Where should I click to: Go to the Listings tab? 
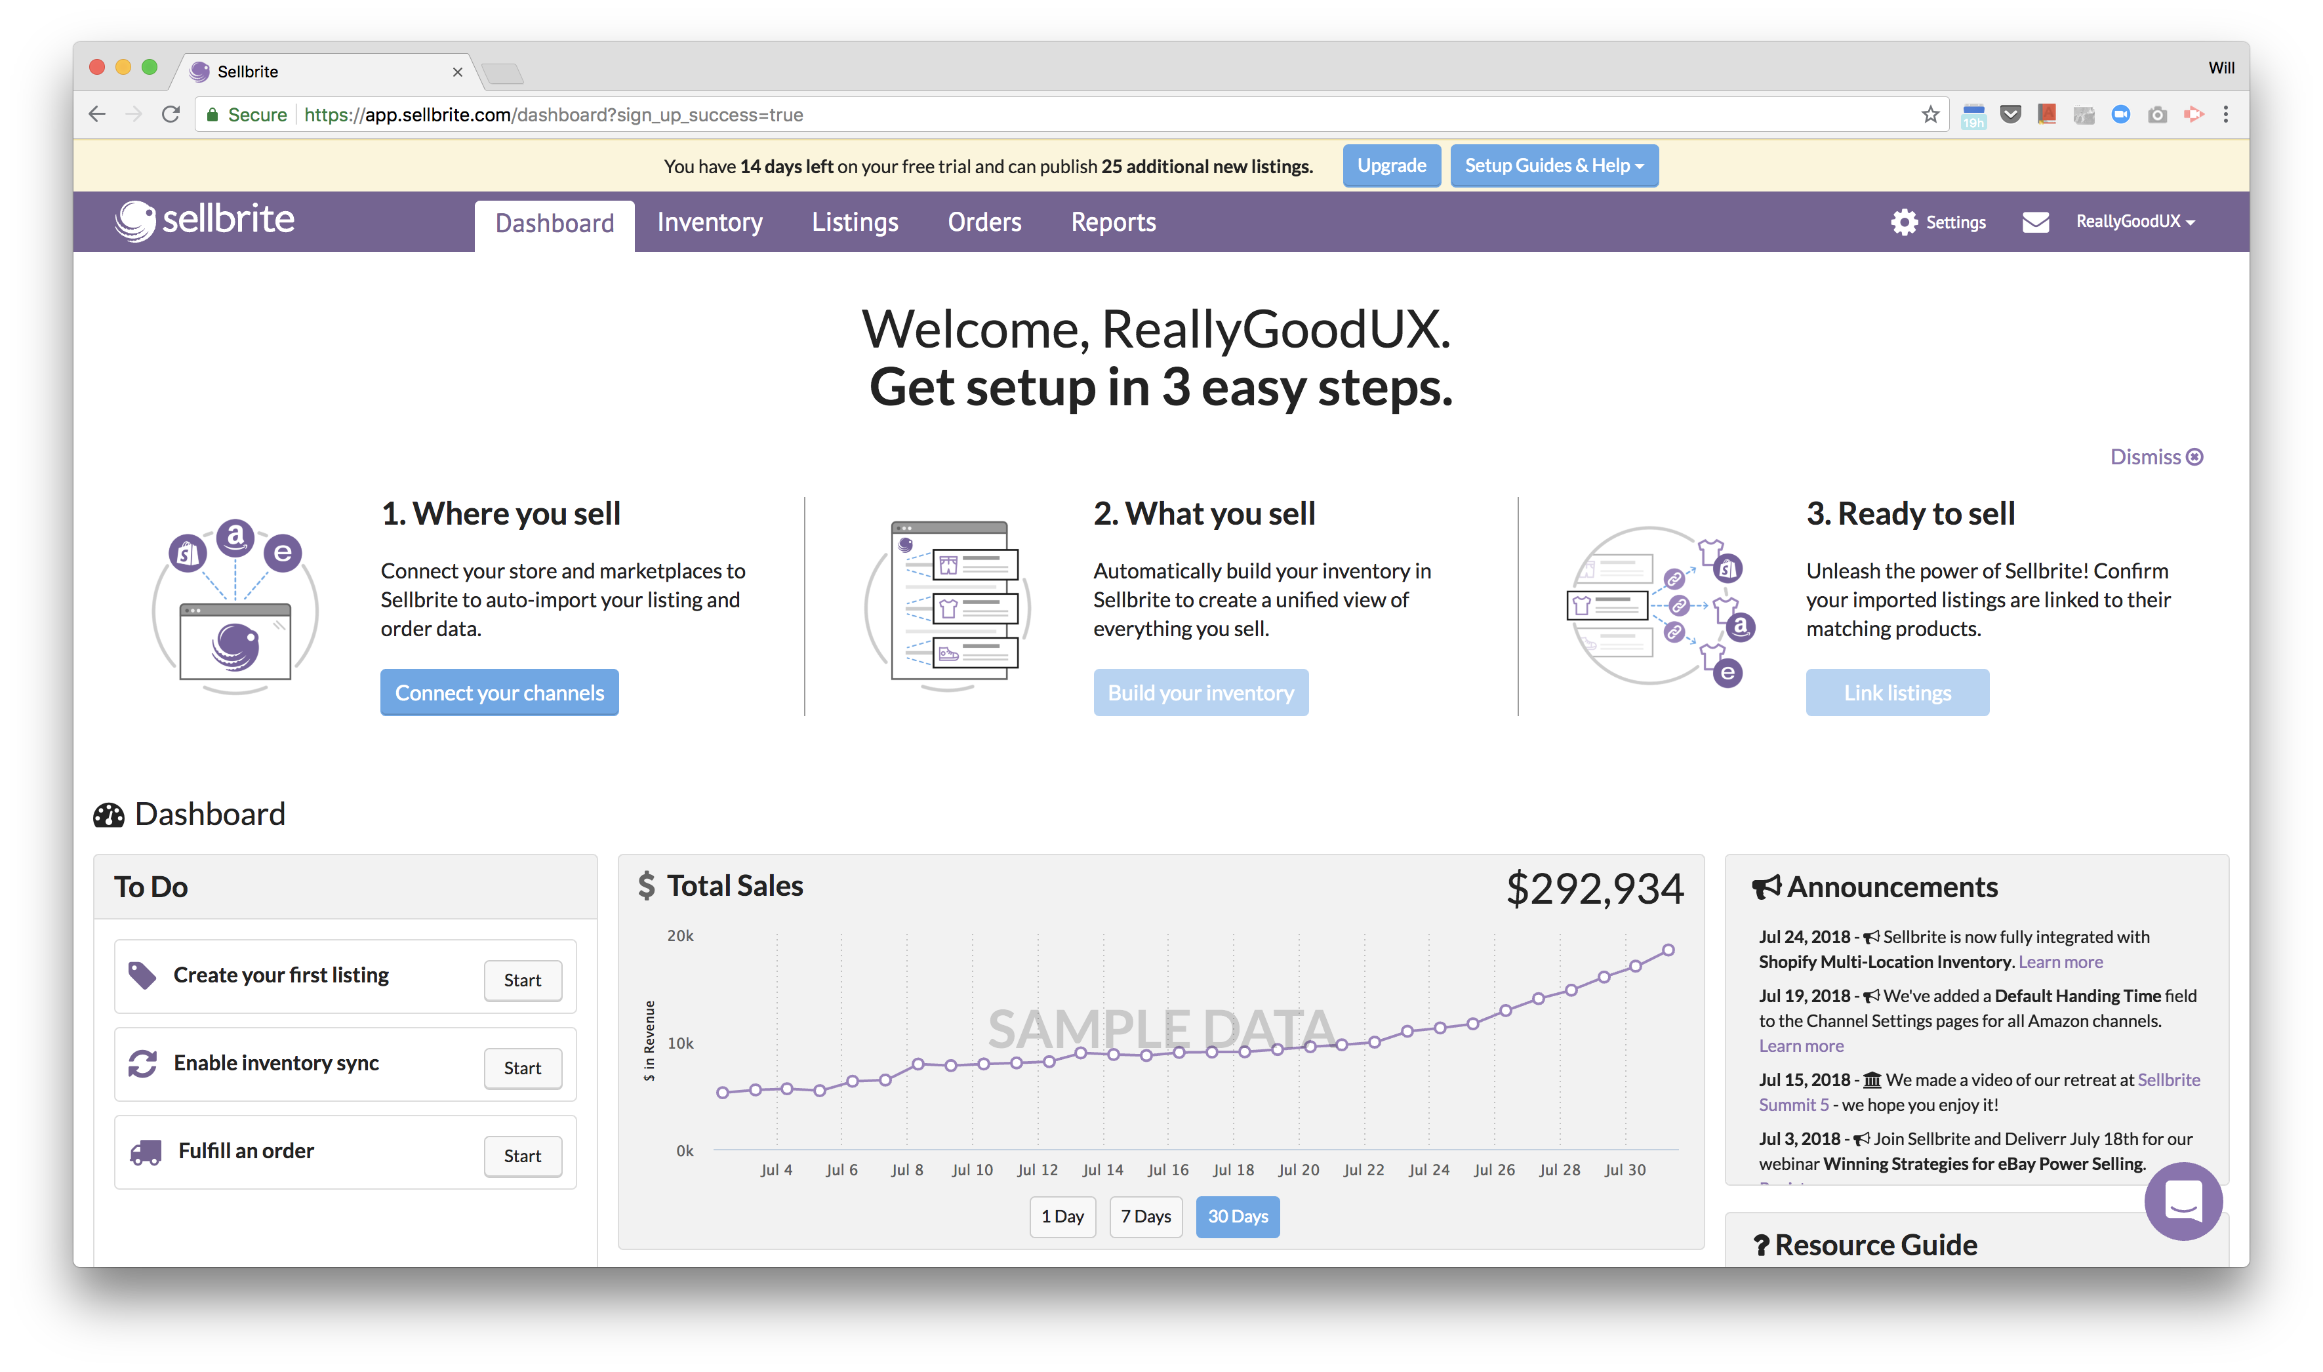pos(854,223)
